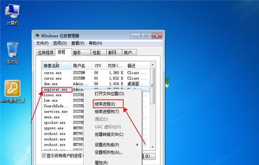This screenshot has width=259, height=165.
Task: Click the Task Manager title bar icon
Action: point(37,36)
